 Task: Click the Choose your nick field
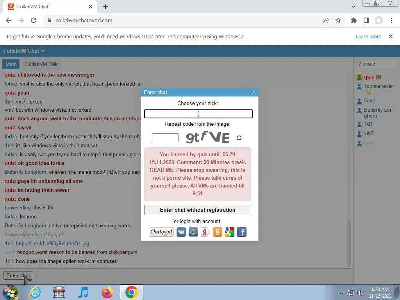point(198,114)
